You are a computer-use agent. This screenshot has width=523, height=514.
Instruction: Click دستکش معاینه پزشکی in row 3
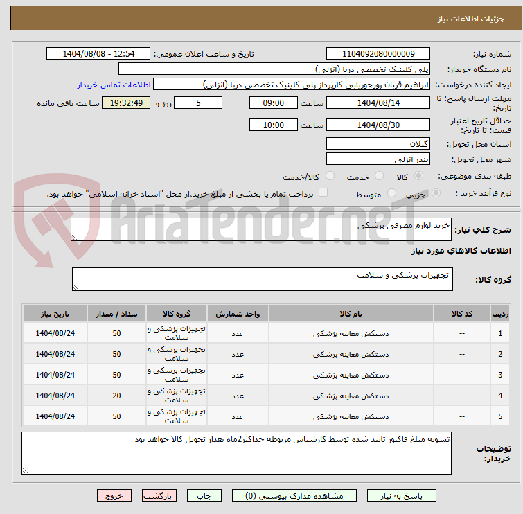[351, 375]
